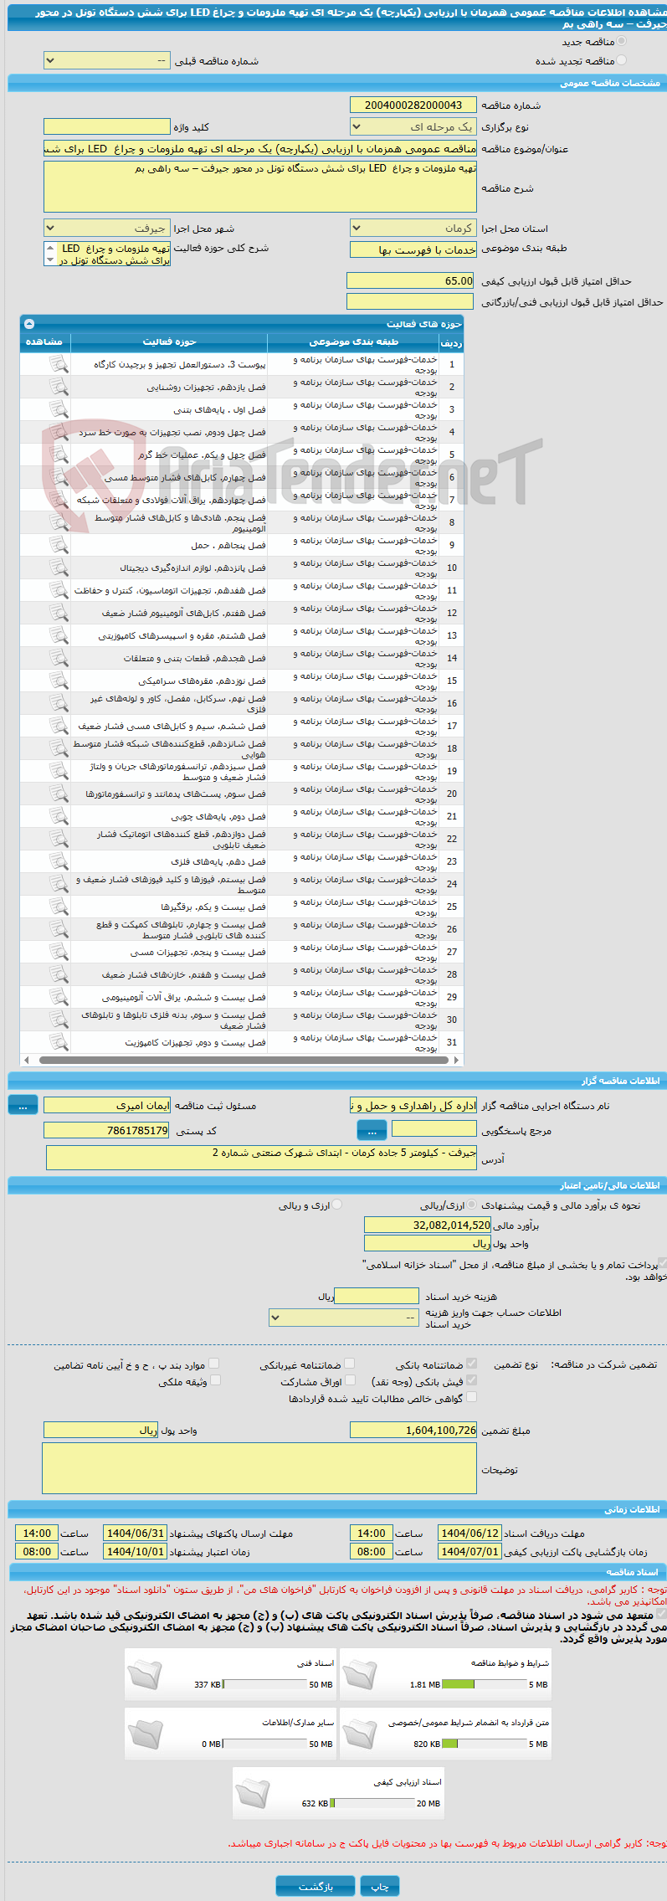Click the ellipsis button beside مرجع پاسخگویی
The height and width of the screenshot is (1901, 667).
click(x=372, y=1131)
